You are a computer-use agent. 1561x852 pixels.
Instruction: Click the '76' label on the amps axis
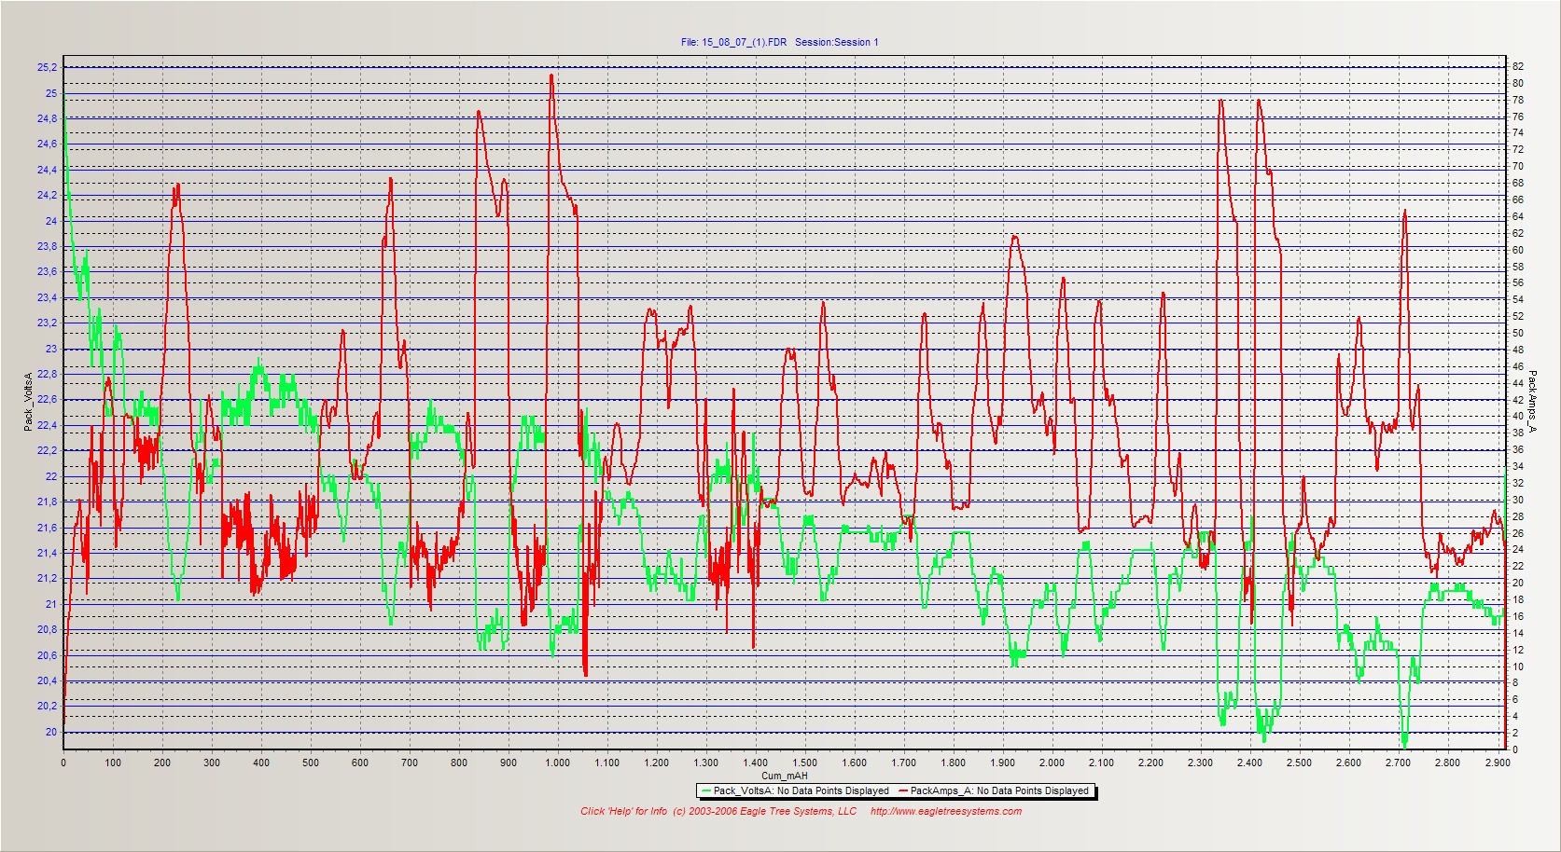tap(1518, 117)
